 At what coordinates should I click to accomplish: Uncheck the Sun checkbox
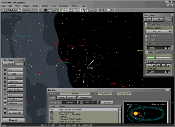[x=5, y=70]
